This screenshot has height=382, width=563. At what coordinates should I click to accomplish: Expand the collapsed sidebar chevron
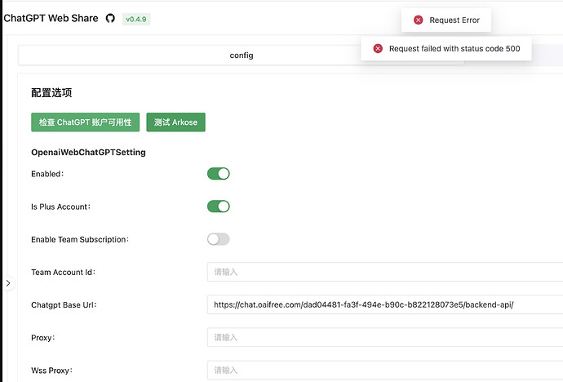pos(8,283)
